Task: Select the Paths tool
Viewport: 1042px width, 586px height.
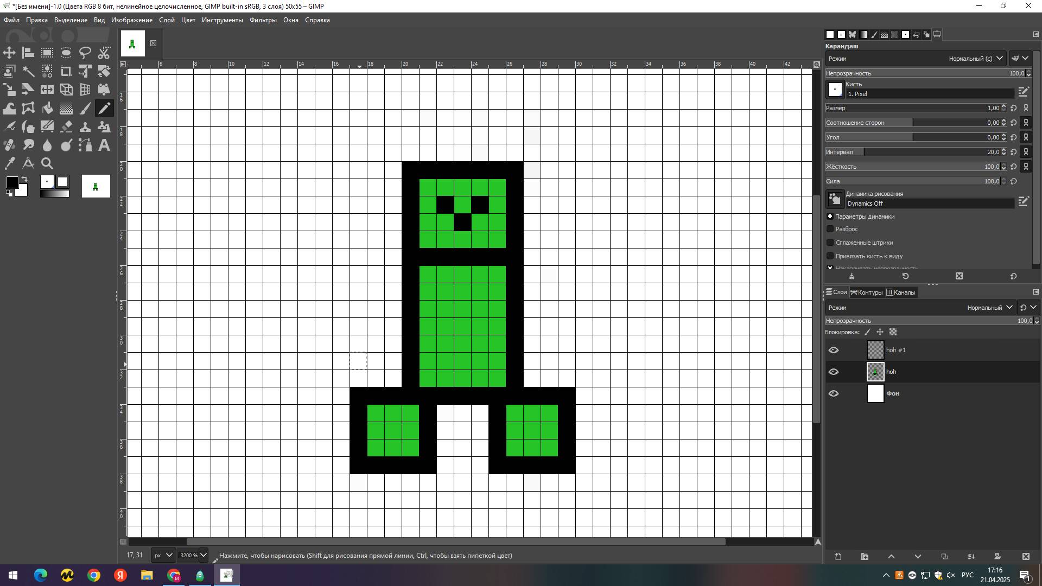Action: [x=85, y=145]
